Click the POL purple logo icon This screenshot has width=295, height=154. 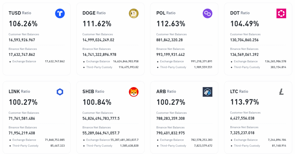207,13
